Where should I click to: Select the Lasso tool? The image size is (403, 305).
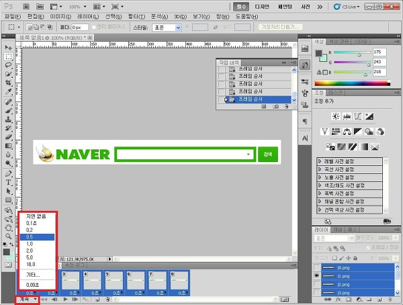[x=8, y=65]
